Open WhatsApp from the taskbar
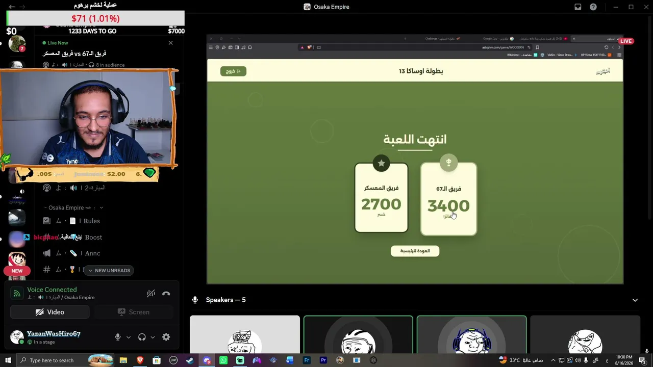The width and height of the screenshot is (653, 367). point(223,360)
